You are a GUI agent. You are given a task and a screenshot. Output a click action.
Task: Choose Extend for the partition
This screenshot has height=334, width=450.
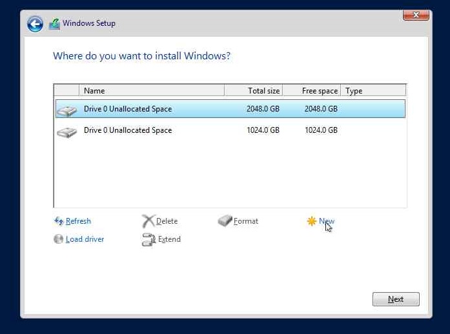click(x=169, y=239)
